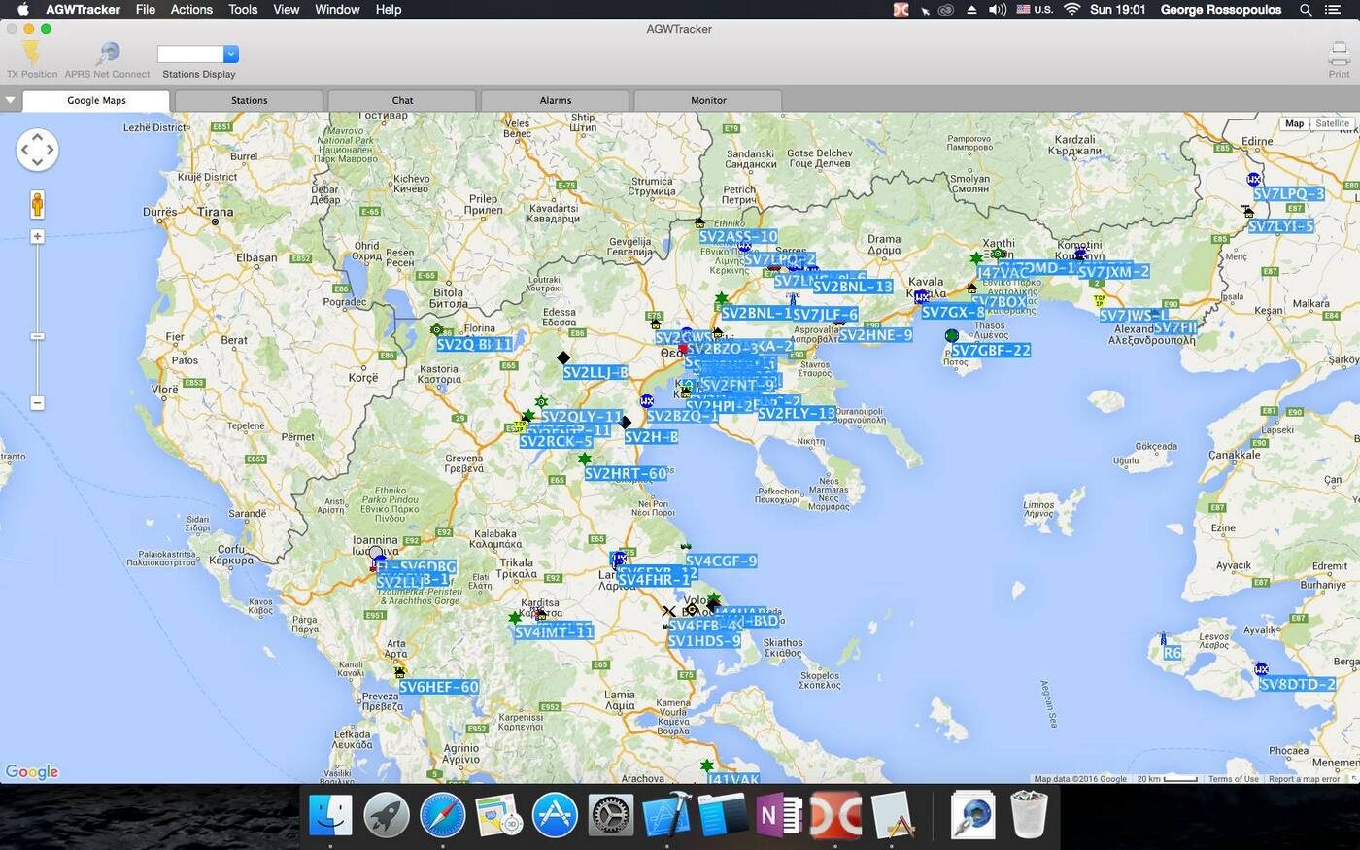Click the map pan navigation control

37,150
